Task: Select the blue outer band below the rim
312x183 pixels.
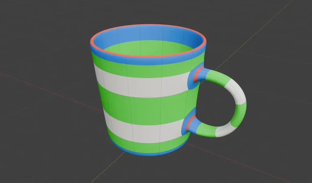Action: click(x=146, y=61)
